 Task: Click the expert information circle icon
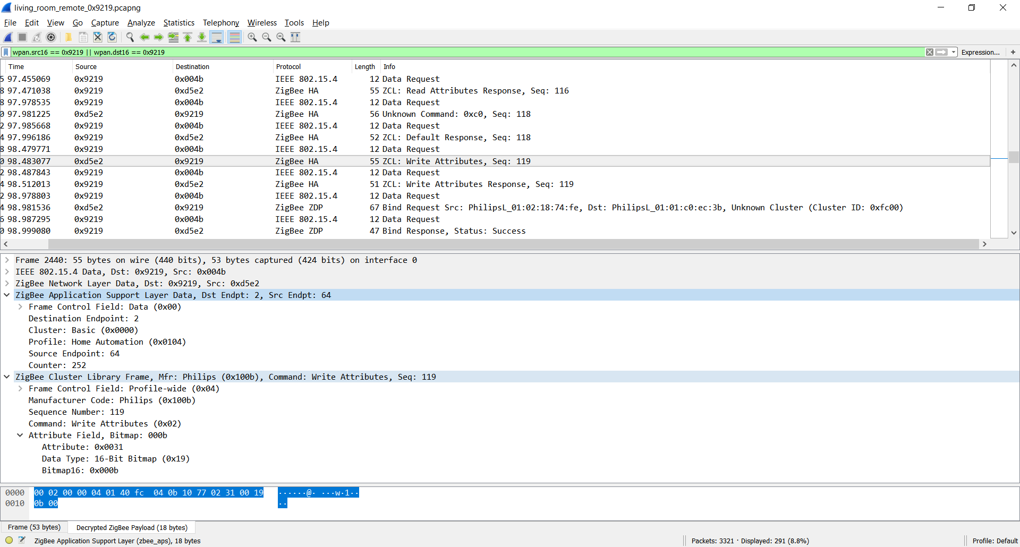[9, 541]
